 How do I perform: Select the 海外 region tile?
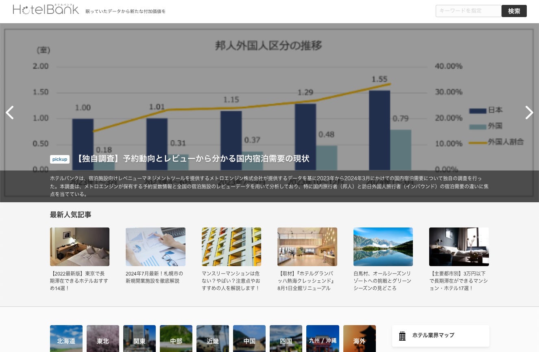(360, 339)
